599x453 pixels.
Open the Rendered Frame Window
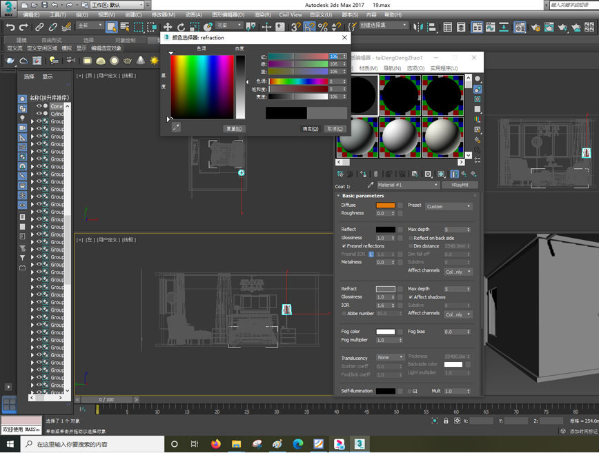pyautogui.click(x=549, y=27)
